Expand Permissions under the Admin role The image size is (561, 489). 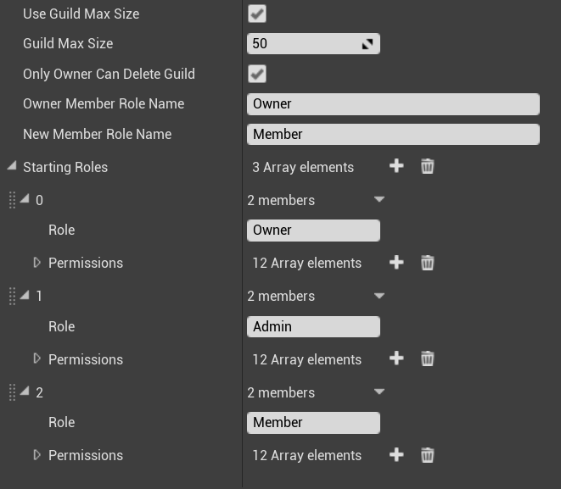[x=36, y=359]
